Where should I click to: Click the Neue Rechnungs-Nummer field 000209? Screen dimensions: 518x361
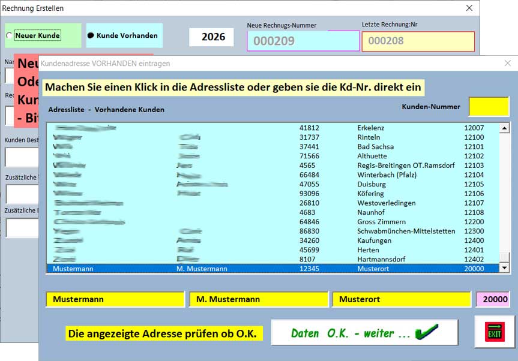pyautogui.click(x=303, y=41)
